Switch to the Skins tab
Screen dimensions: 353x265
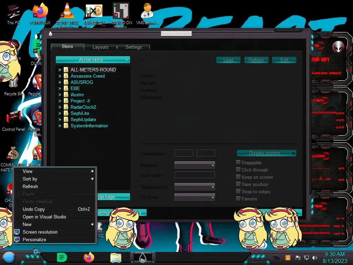point(67,47)
